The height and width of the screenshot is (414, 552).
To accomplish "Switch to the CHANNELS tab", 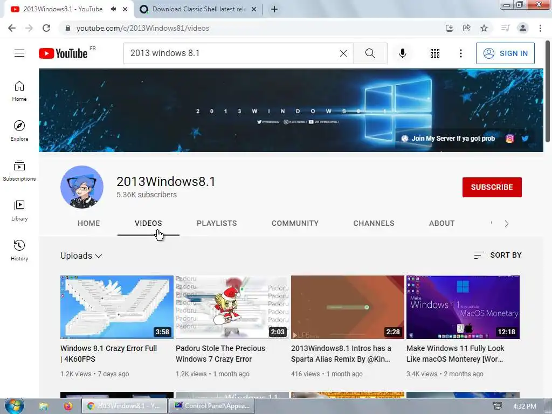I will click(374, 223).
